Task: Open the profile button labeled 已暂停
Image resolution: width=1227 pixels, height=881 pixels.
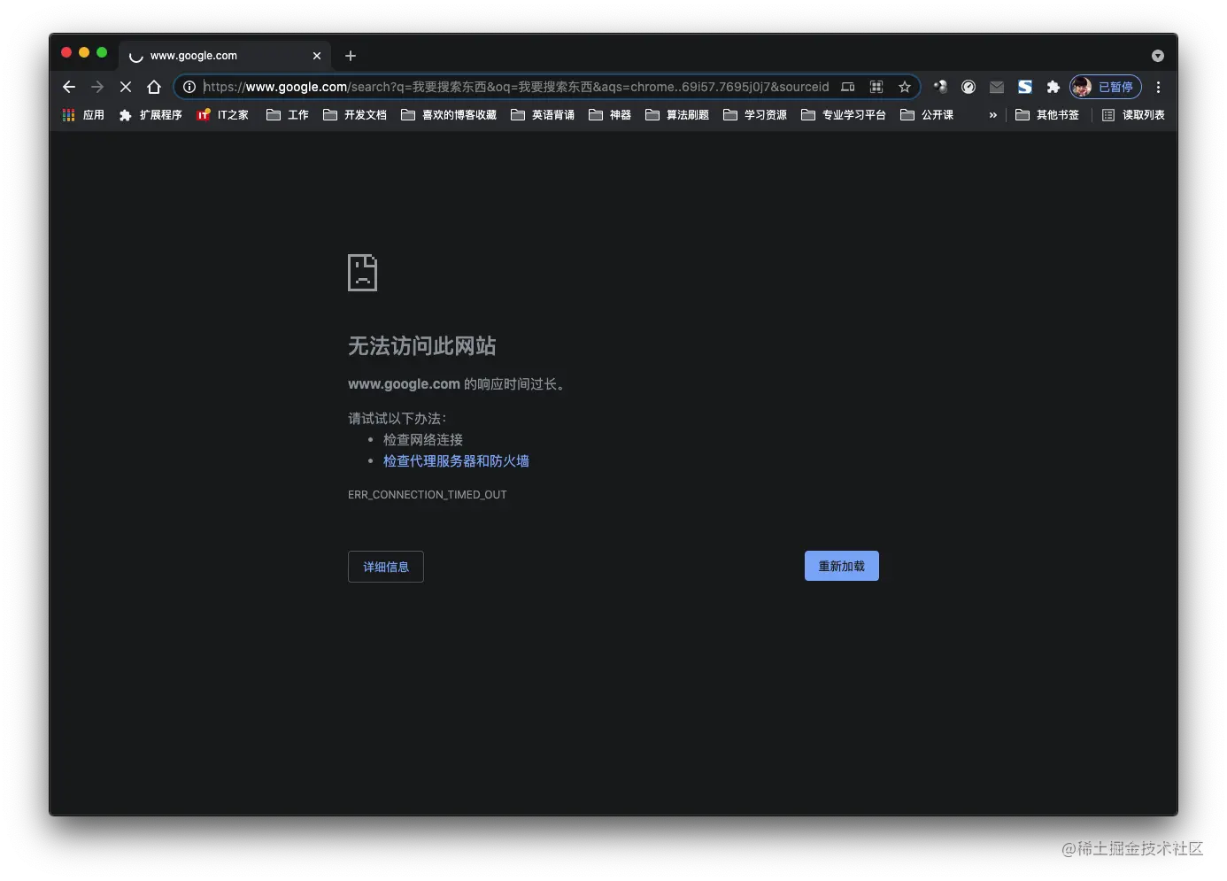Action: point(1106,87)
